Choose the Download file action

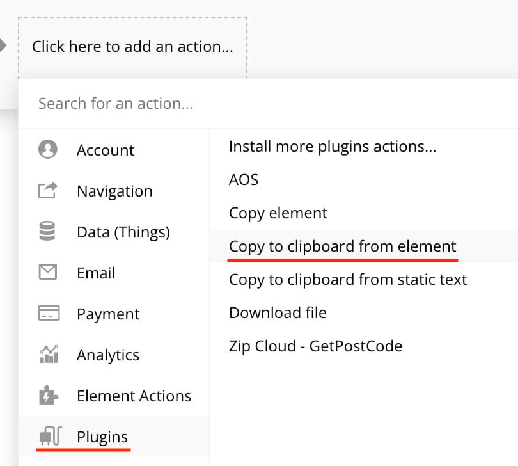click(x=278, y=313)
